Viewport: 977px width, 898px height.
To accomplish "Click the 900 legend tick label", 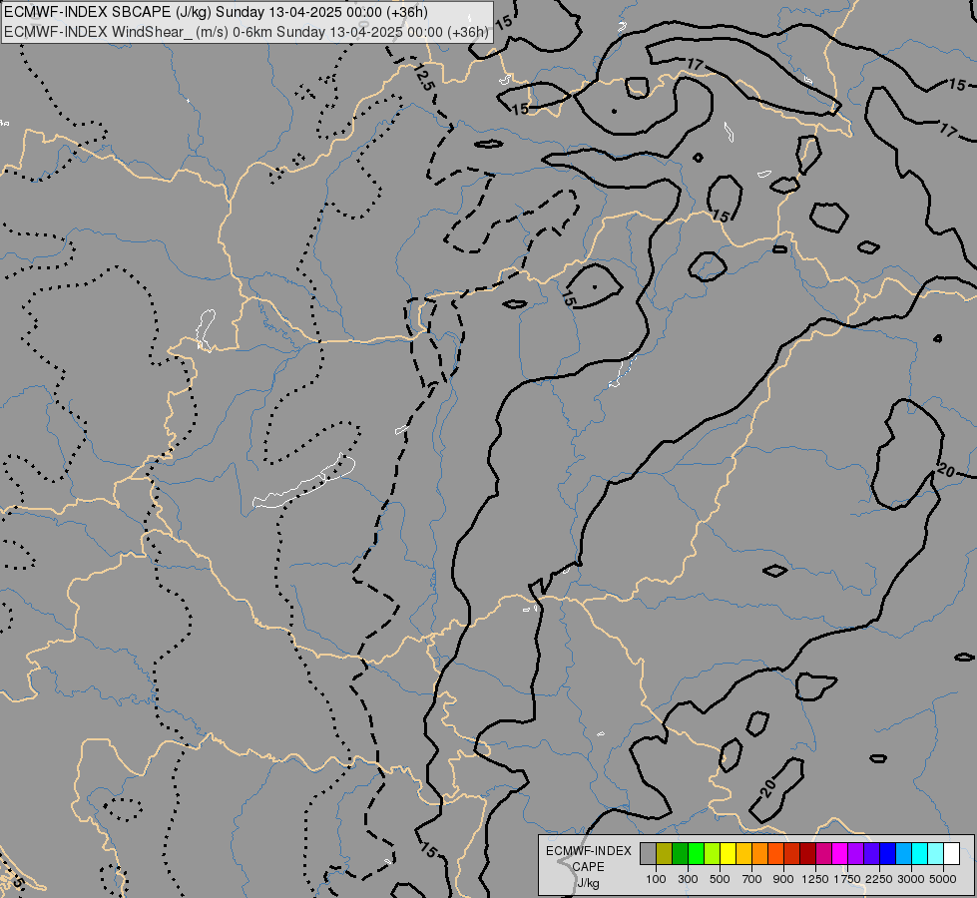I will click(783, 879).
